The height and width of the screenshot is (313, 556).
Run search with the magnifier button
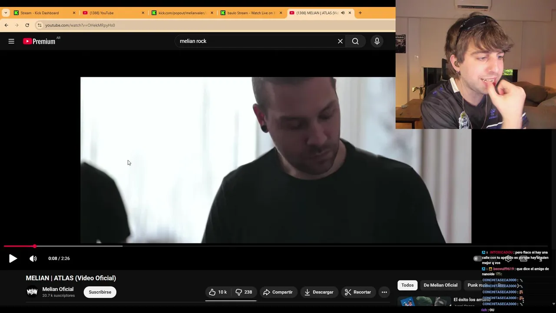tap(355, 41)
